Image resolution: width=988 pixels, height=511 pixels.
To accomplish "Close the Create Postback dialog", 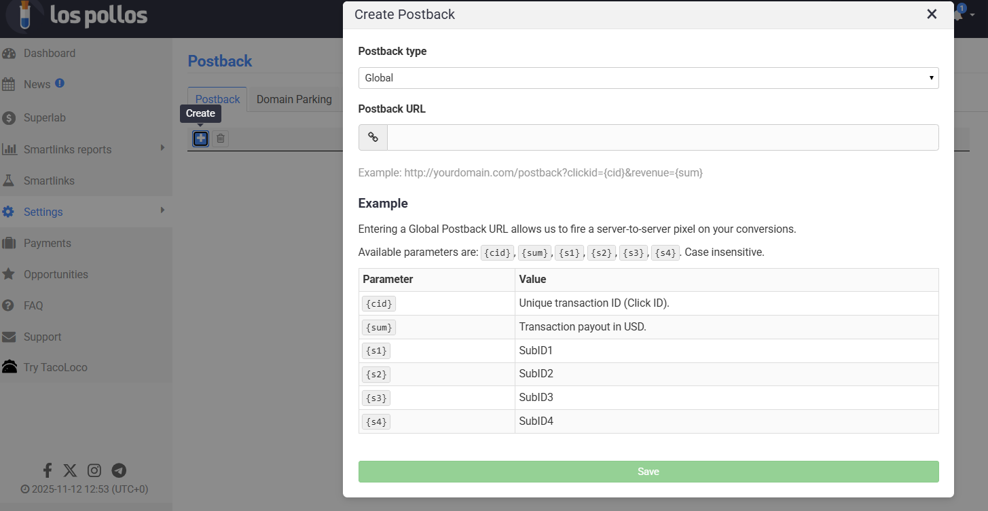I will [x=932, y=14].
